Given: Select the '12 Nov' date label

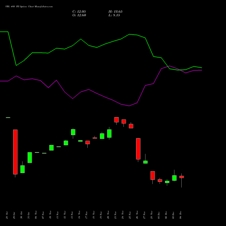Looking at the screenshot, I should (65, 215).
